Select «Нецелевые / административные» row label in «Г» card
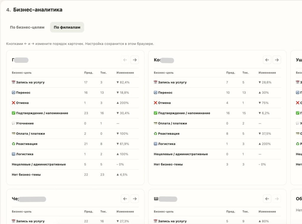The height and width of the screenshot is (224, 302). (x=39, y=164)
